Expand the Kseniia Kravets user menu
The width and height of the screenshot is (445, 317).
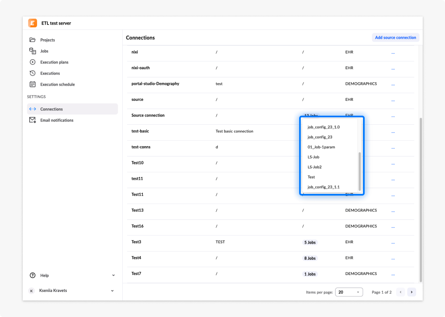coord(112,291)
